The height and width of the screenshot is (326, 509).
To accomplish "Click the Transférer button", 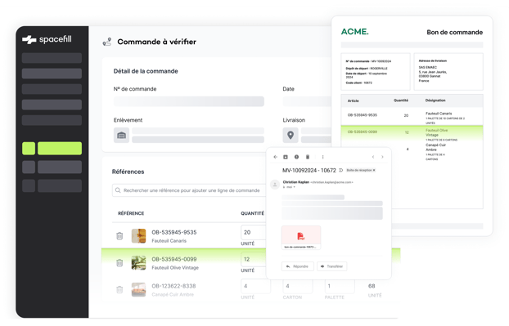I will [331, 266].
